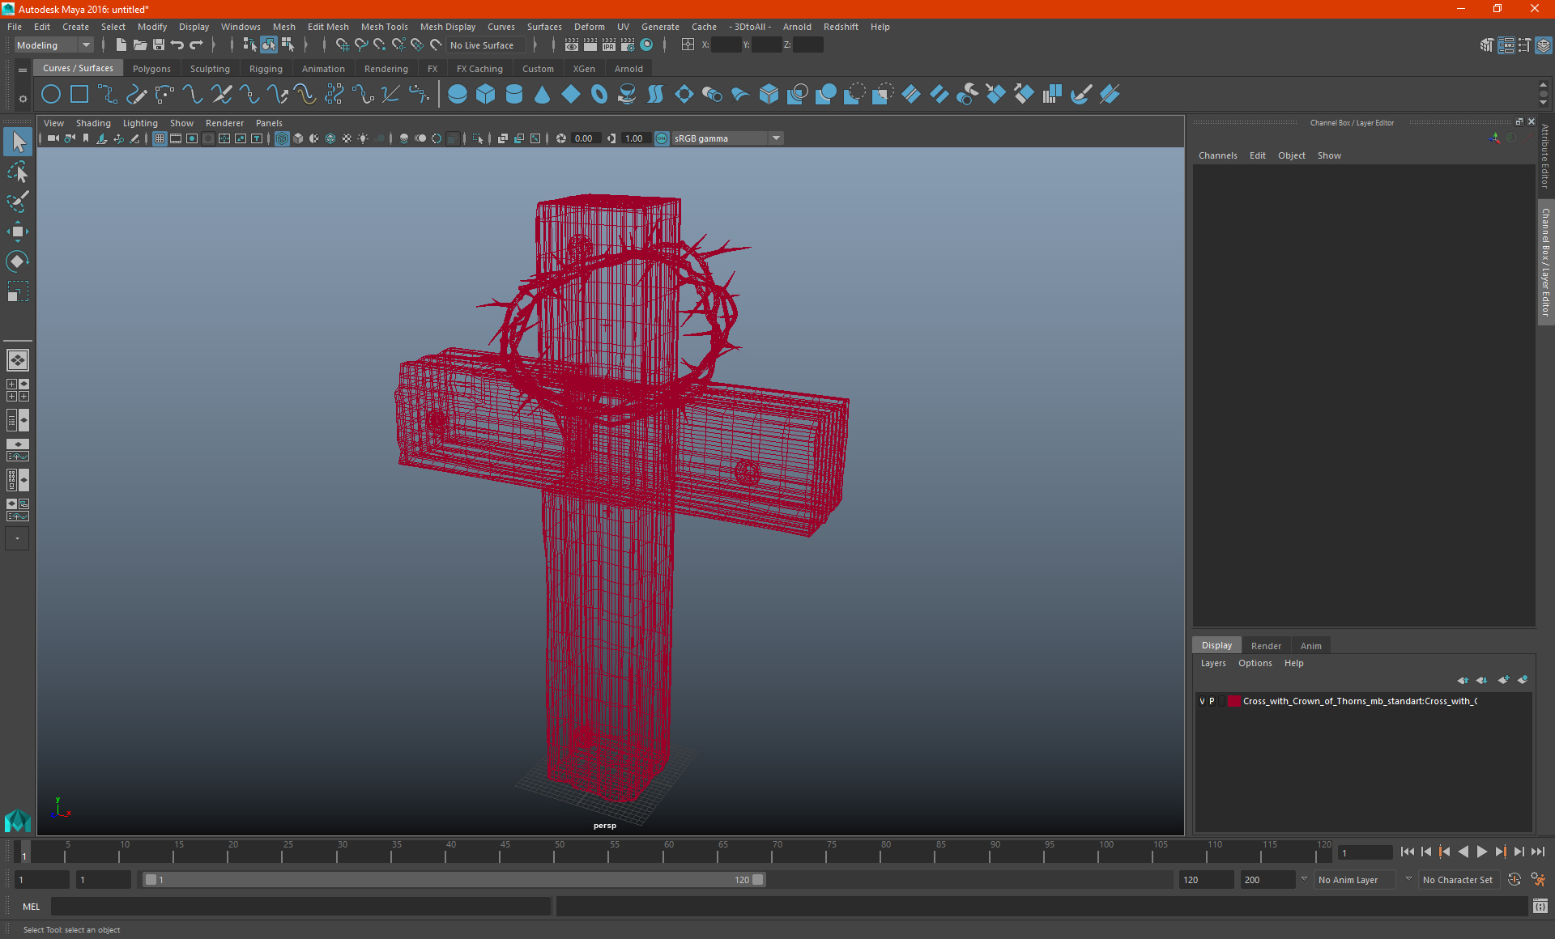The image size is (1555, 939).
Task: Create a NURBS Cone from the shelf
Action: [543, 95]
